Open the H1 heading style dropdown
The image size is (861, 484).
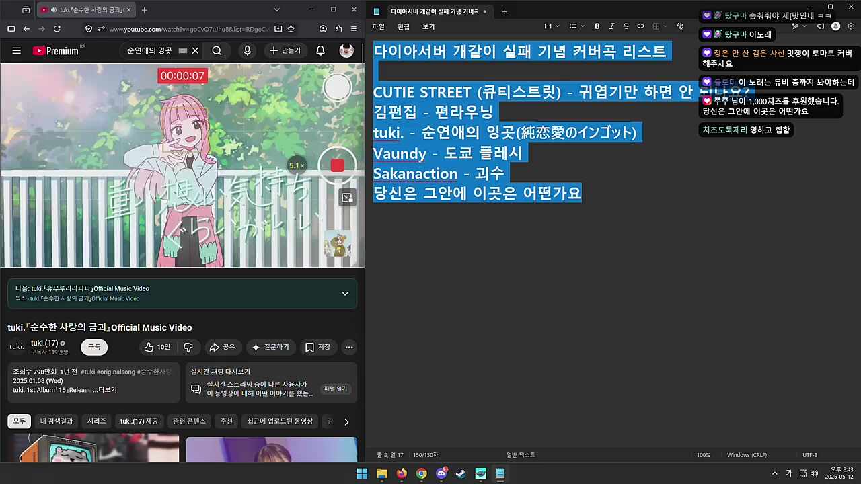(x=552, y=26)
